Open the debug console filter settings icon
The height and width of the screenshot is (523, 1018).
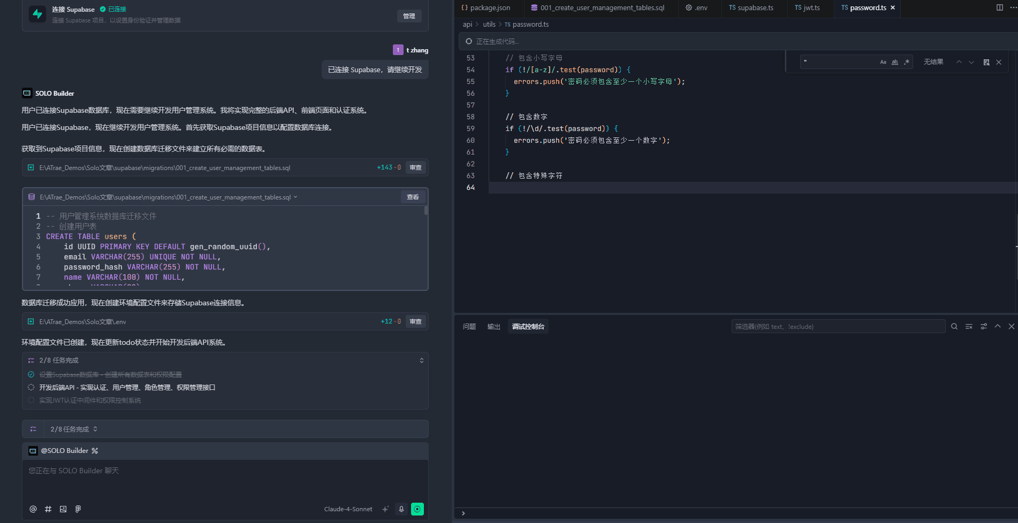point(984,326)
